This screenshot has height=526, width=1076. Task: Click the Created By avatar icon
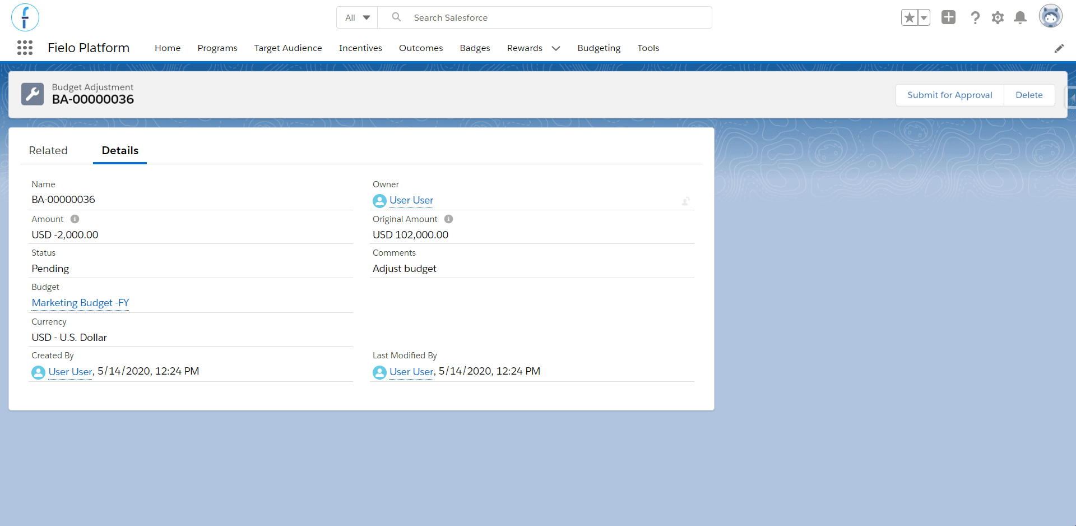click(38, 372)
